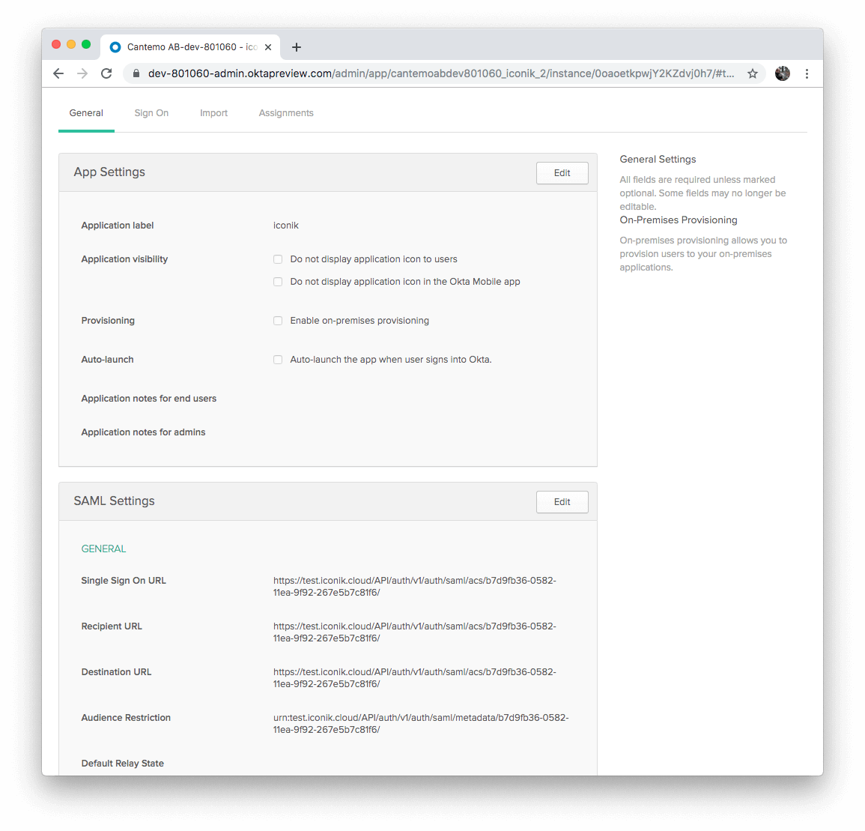Click the browser address bar URL

click(440, 73)
